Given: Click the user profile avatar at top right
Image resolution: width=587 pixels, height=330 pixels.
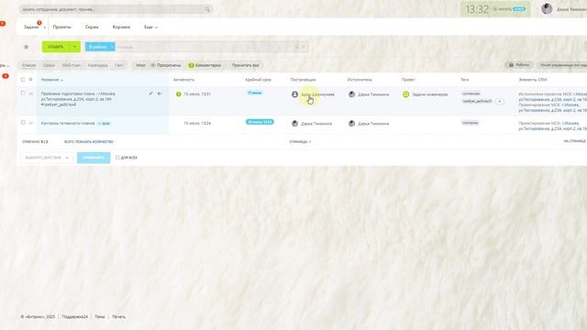Looking at the screenshot, I should (x=547, y=9).
